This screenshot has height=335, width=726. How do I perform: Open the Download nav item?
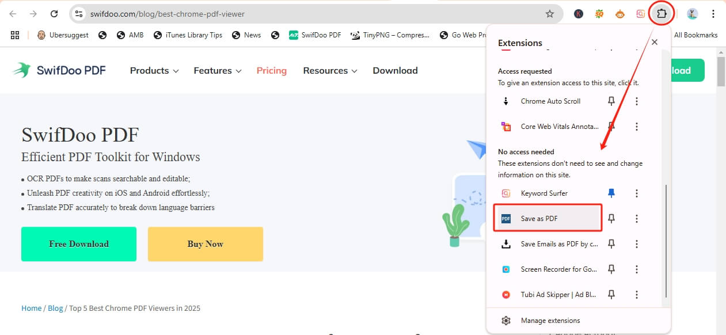pyautogui.click(x=395, y=70)
